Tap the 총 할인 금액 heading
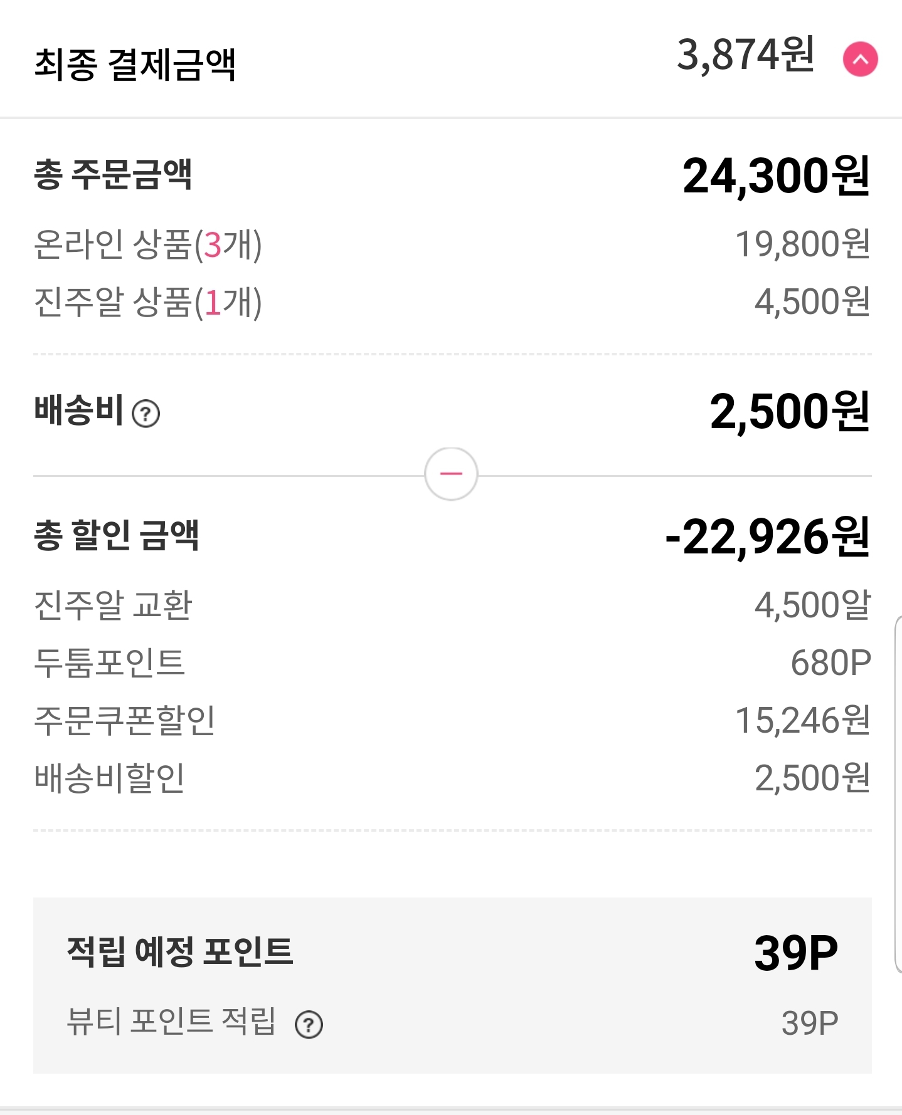 117,535
